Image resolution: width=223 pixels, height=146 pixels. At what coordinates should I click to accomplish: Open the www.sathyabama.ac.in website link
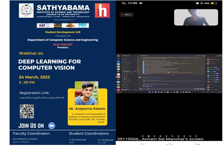[x=64, y=20]
